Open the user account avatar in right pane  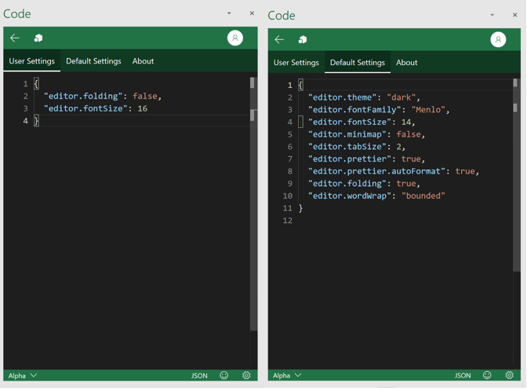tap(498, 40)
